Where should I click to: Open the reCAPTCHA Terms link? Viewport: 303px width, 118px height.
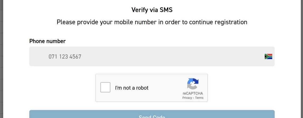(199, 98)
